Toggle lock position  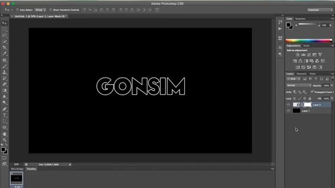[x=305, y=99]
